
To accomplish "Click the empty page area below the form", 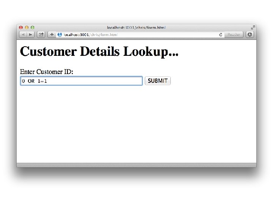I will click(136, 124).
